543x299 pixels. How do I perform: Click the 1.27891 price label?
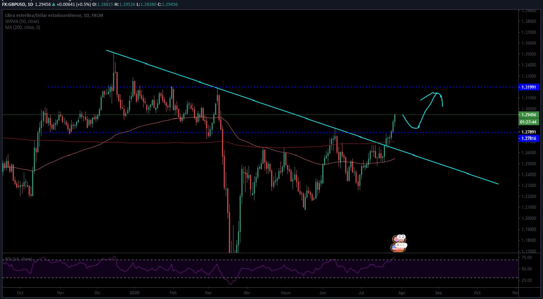point(529,132)
